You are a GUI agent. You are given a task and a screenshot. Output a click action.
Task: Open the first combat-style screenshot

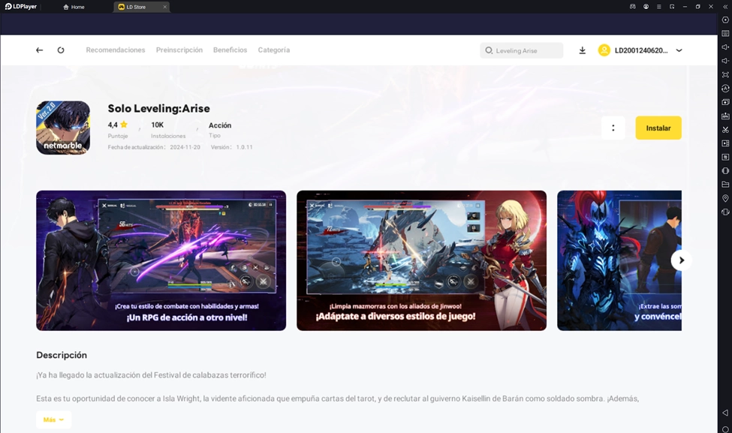[x=161, y=260]
